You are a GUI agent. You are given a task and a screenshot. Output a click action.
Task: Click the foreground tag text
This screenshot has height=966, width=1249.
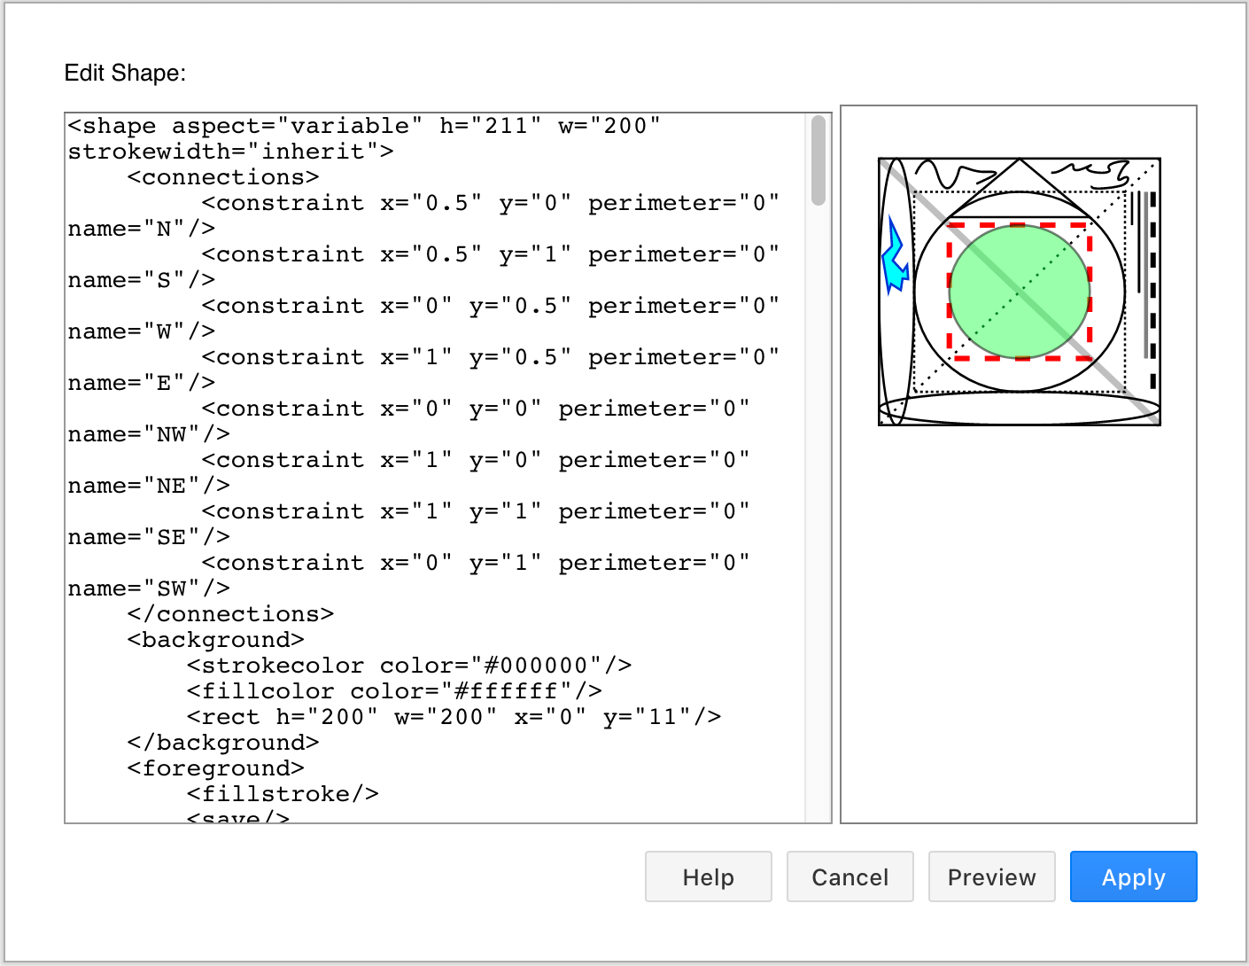tap(215, 767)
